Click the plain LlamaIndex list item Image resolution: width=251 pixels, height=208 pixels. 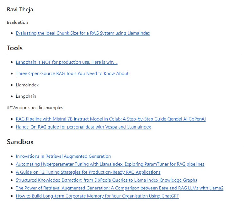pyautogui.click(x=27, y=85)
